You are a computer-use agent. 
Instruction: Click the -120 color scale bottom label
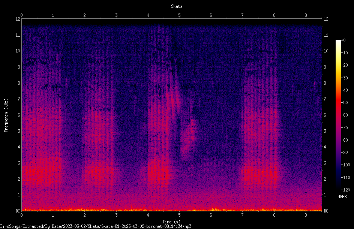(345, 190)
